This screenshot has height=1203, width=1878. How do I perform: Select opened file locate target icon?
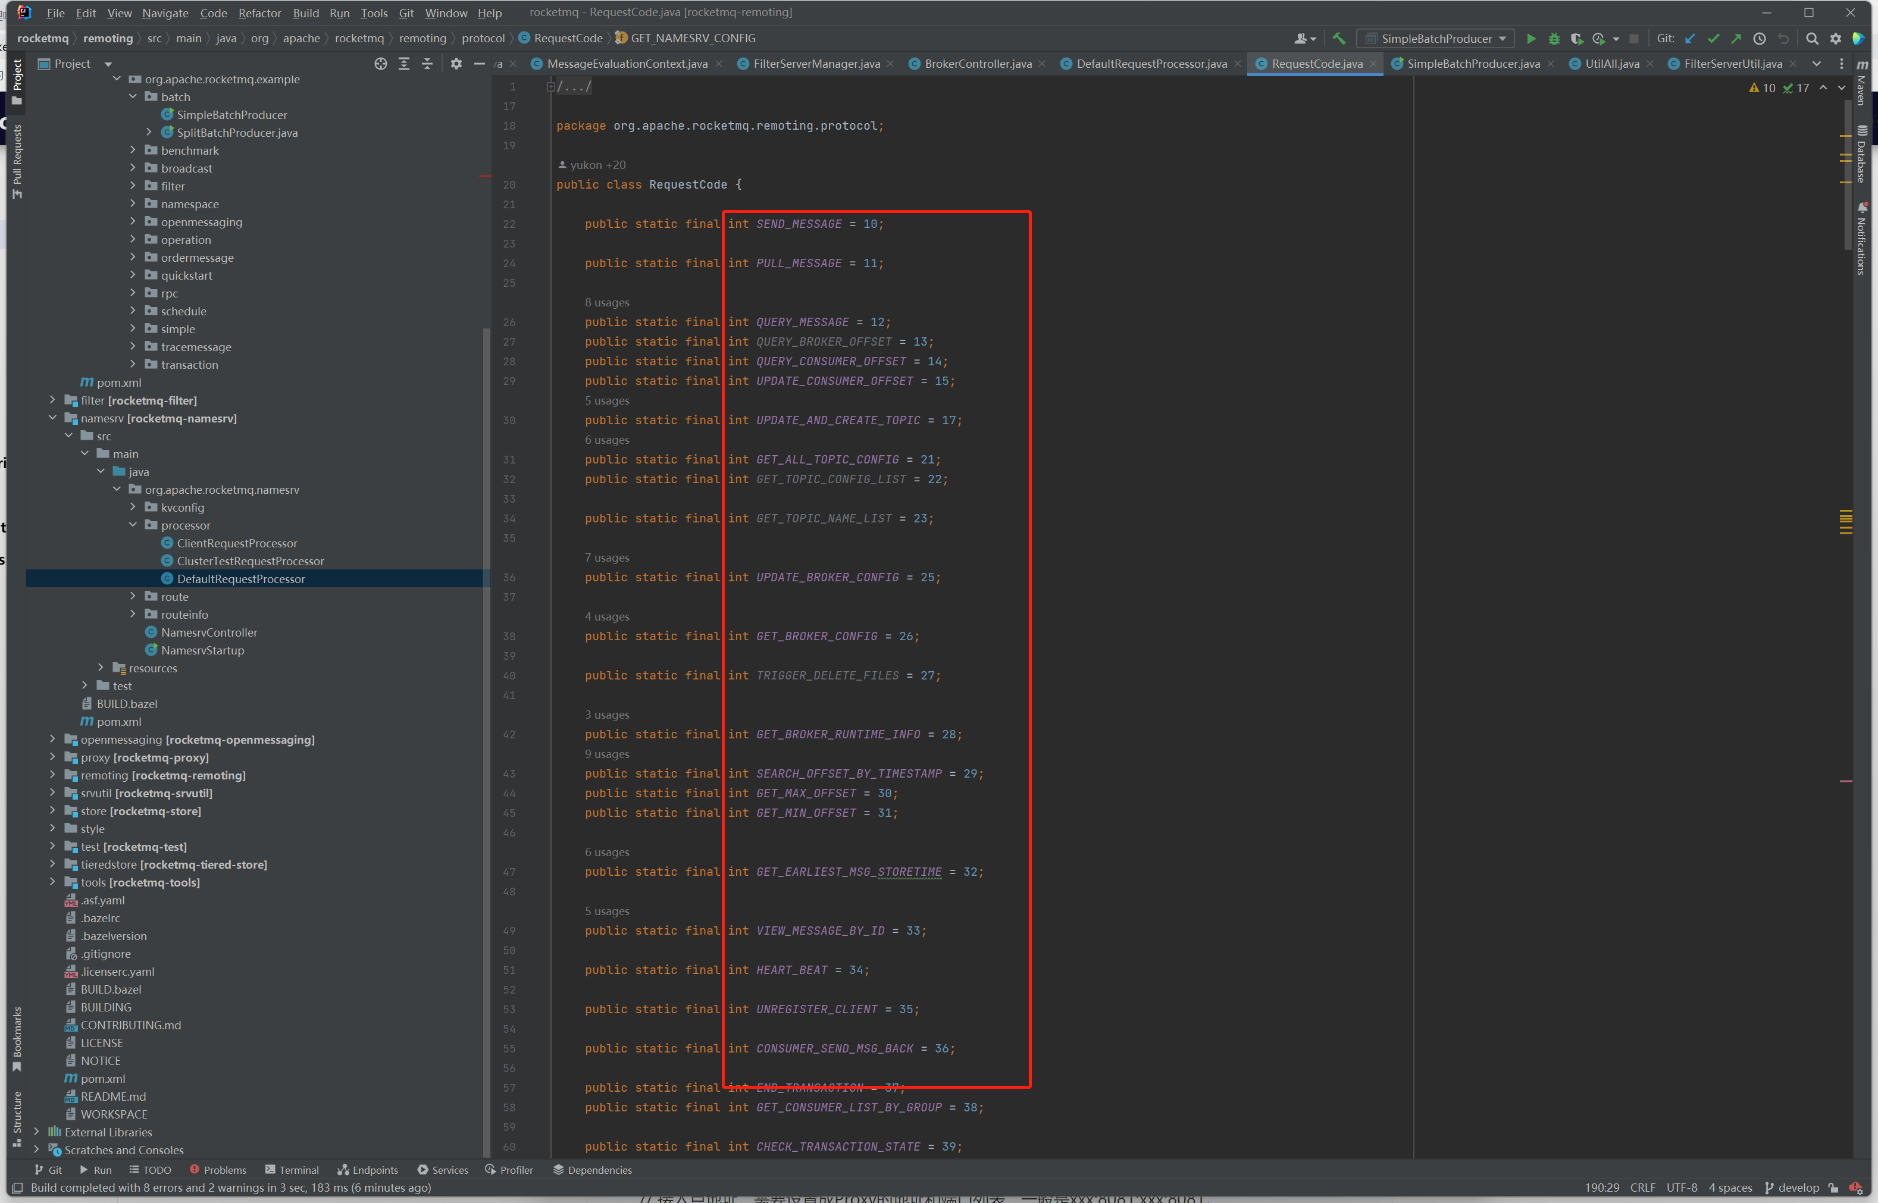(x=380, y=64)
